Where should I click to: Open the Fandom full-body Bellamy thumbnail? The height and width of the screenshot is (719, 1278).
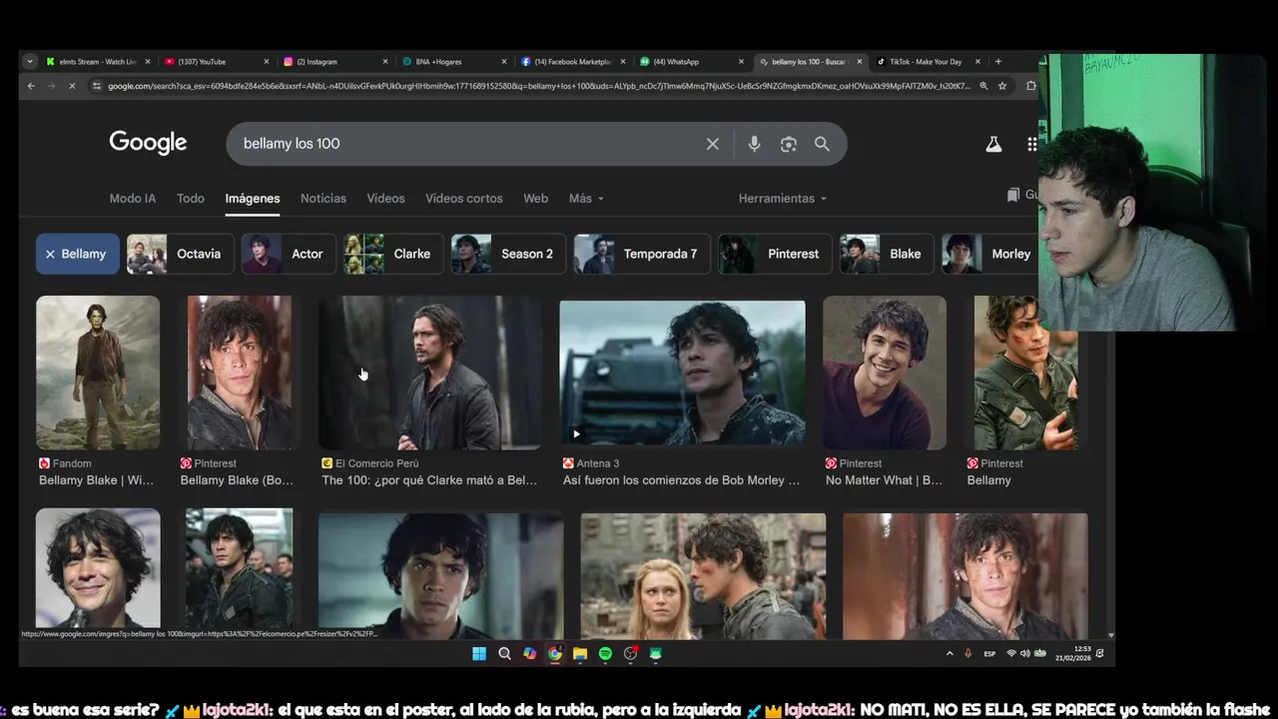coord(98,372)
